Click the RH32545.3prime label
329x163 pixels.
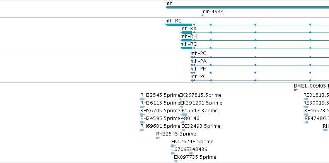pos(176,134)
